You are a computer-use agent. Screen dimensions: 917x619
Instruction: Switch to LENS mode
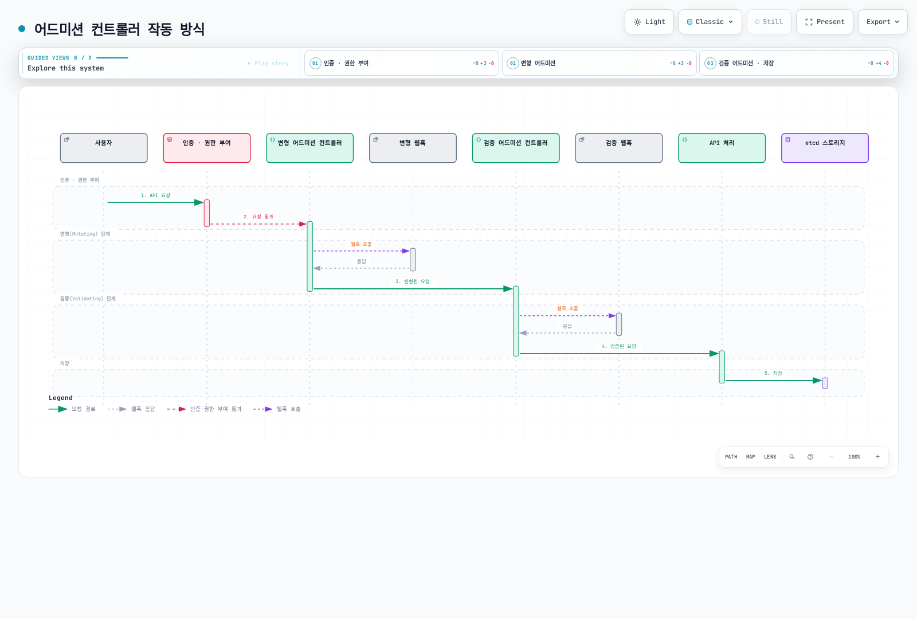[x=770, y=457]
